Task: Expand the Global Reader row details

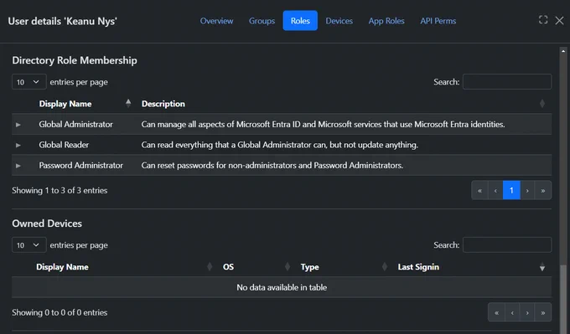Action: [18, 145]
